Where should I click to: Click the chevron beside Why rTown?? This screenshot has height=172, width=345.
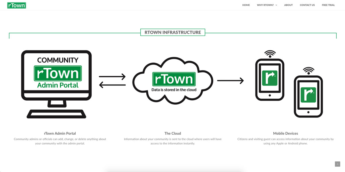click(276, 5)
